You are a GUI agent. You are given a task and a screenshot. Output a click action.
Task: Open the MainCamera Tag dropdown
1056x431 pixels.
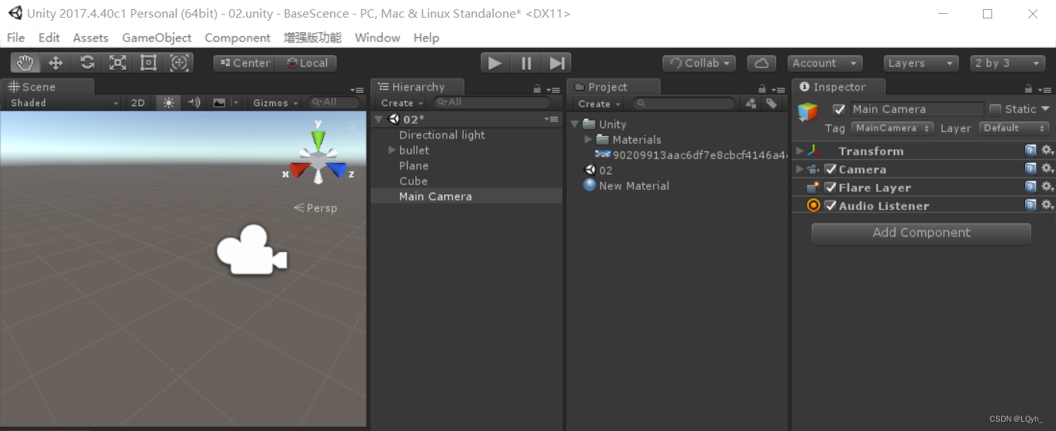click(x=892, y=128)
